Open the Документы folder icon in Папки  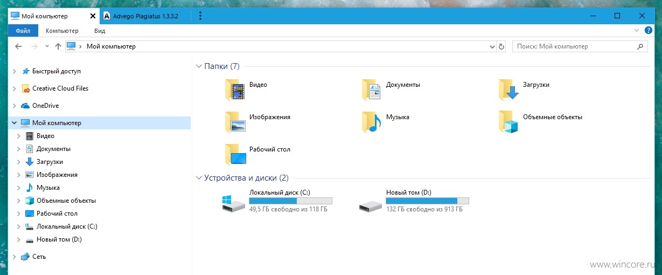coord(372,90)
